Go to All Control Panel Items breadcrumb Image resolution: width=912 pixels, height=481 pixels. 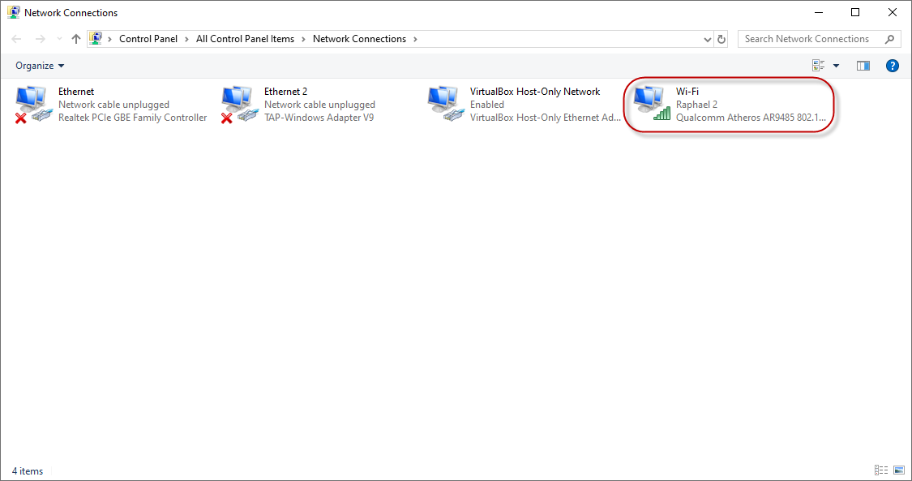245,39
